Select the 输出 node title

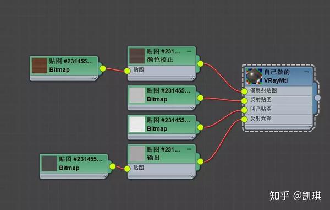(153, 158)
